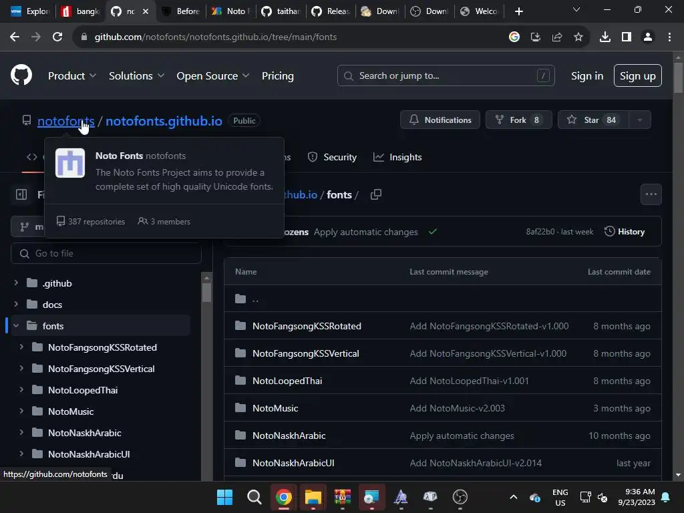This screenshot has height=513, width=684.
Task: Expand .github folder in tree
Action: pyautogui.click(x=16, y=283)
